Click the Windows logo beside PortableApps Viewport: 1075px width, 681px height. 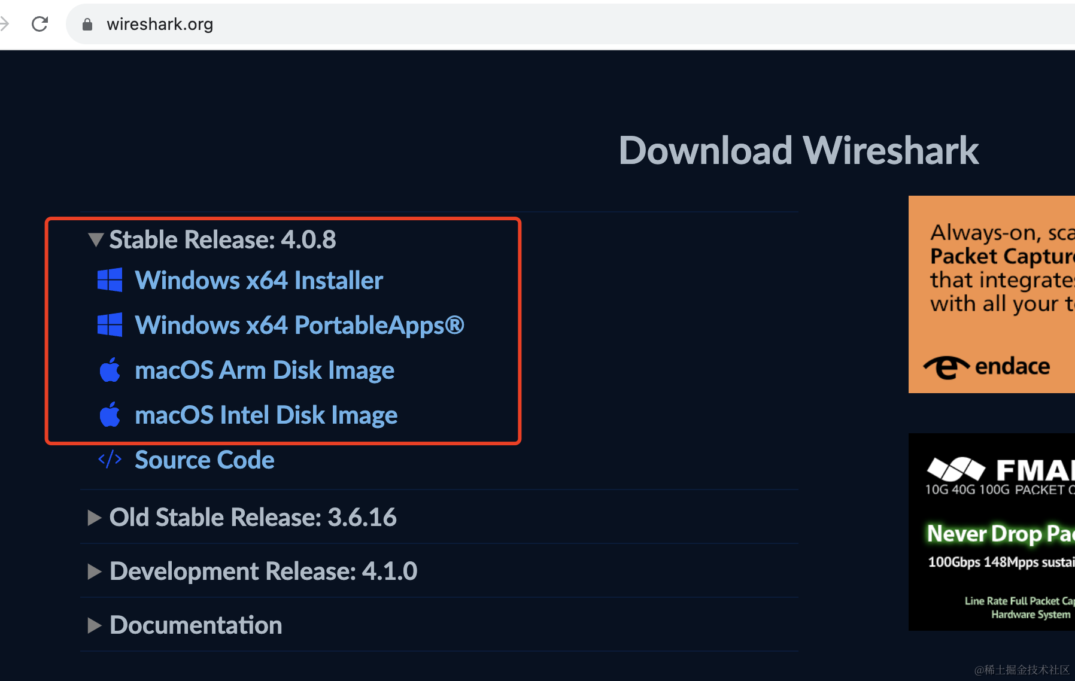point(110,324)
